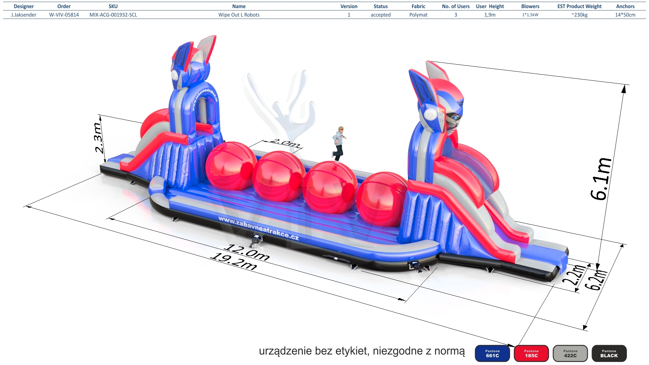Click the No. of Users header
This screenshot has height=365, width=649.
[x=456, y=6]
